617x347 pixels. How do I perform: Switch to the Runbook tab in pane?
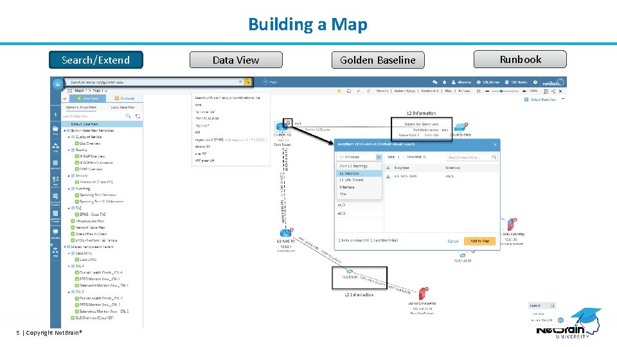point(124,98)
